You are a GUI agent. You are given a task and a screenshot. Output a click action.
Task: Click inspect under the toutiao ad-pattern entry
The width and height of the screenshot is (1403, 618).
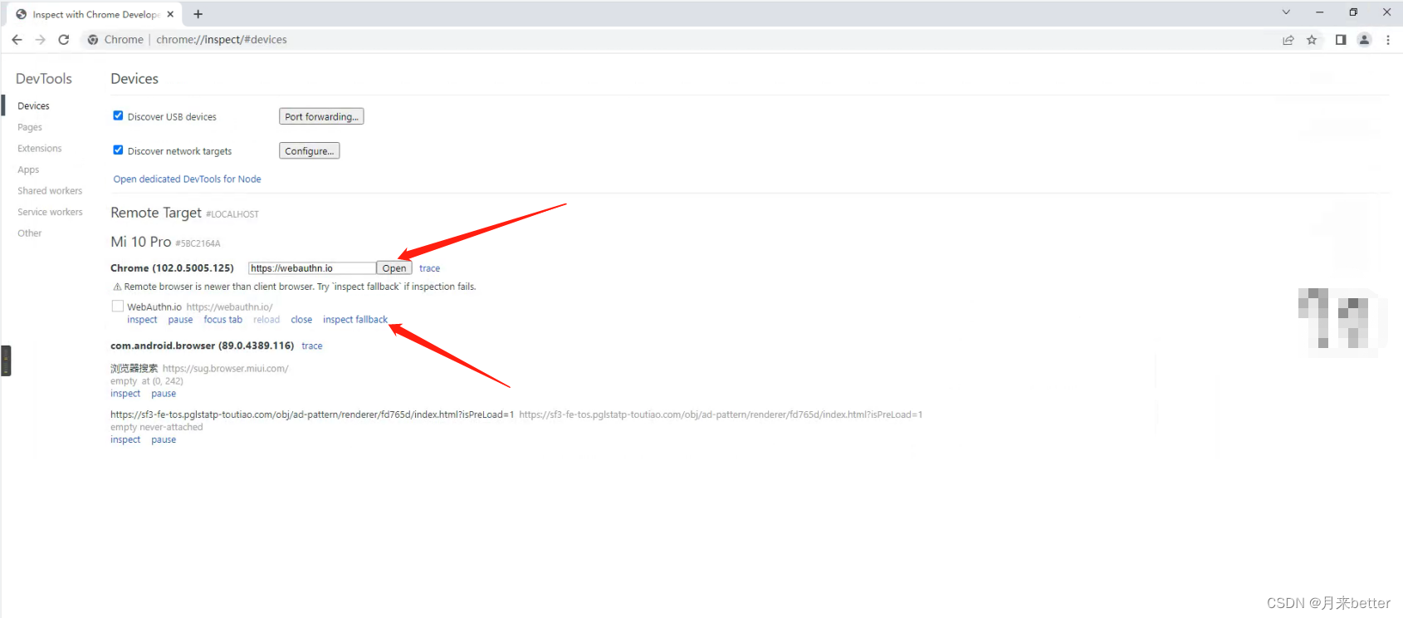125,439
